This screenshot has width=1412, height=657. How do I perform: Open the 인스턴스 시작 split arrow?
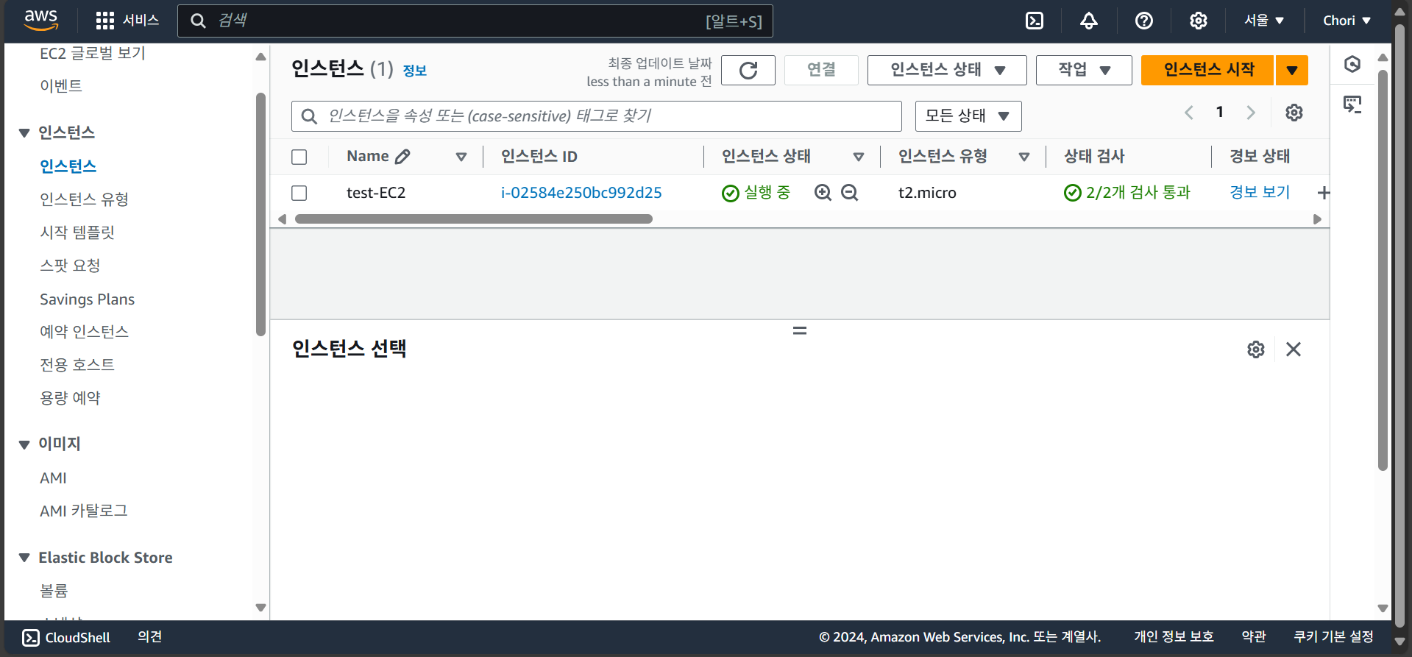pyautogui.click(x=1292, y=70)
